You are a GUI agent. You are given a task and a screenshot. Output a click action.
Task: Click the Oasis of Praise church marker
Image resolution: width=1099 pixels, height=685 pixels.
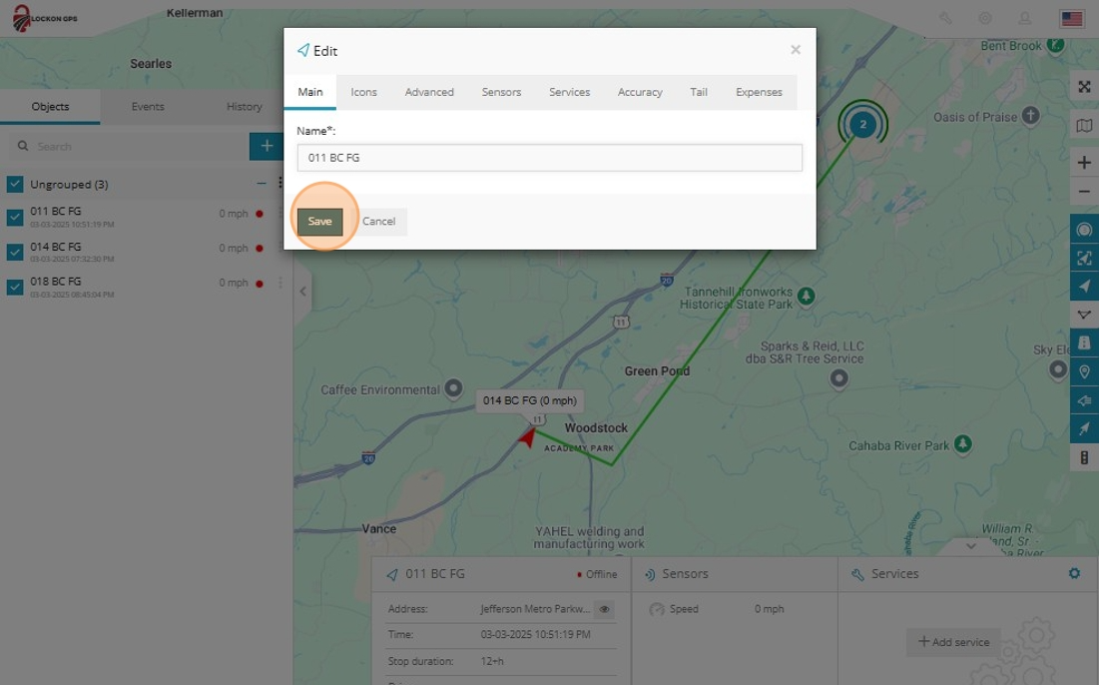click(1030, 116)
